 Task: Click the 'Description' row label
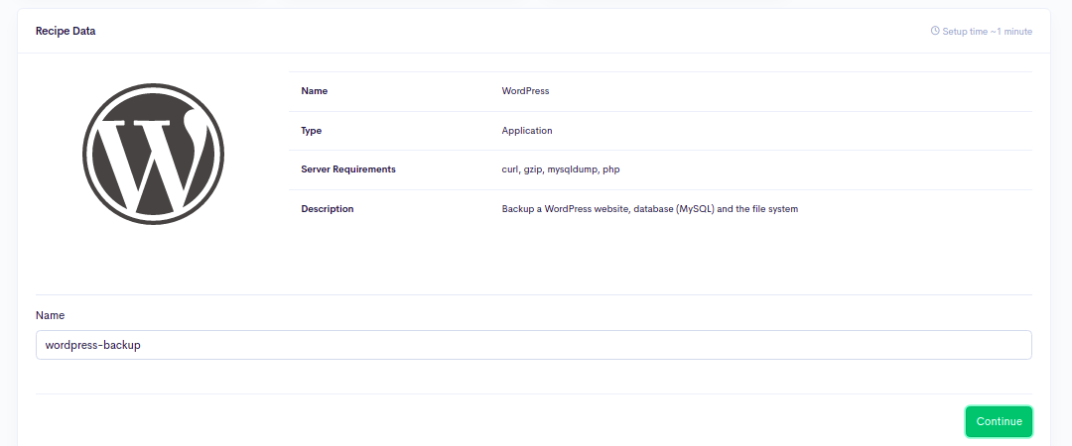328,209
